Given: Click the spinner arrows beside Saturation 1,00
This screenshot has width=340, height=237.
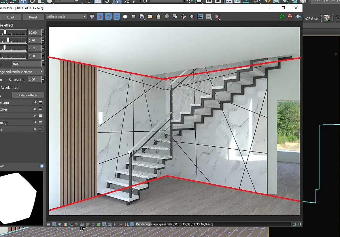Looking at the screenshot, I should point(43,79).
